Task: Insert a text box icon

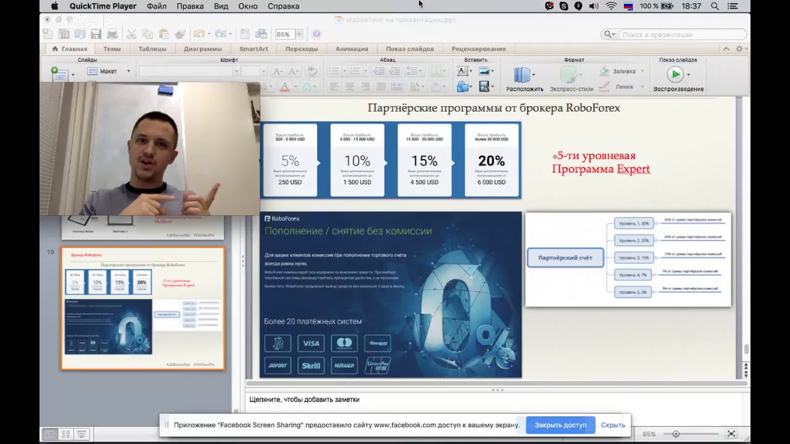Action: coord(462,72)
